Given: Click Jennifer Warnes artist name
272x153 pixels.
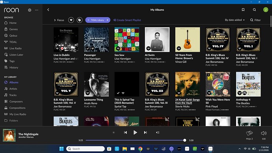Looking at the screenshot, I should click(x=26, y=137).
